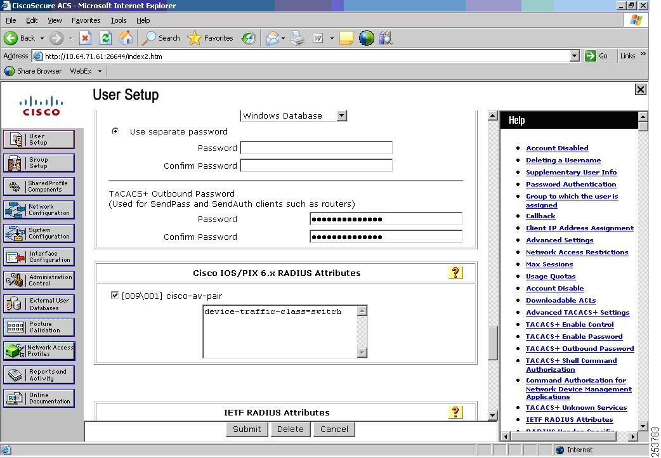Open Usage Quotas help link

[x=551, y=276]
